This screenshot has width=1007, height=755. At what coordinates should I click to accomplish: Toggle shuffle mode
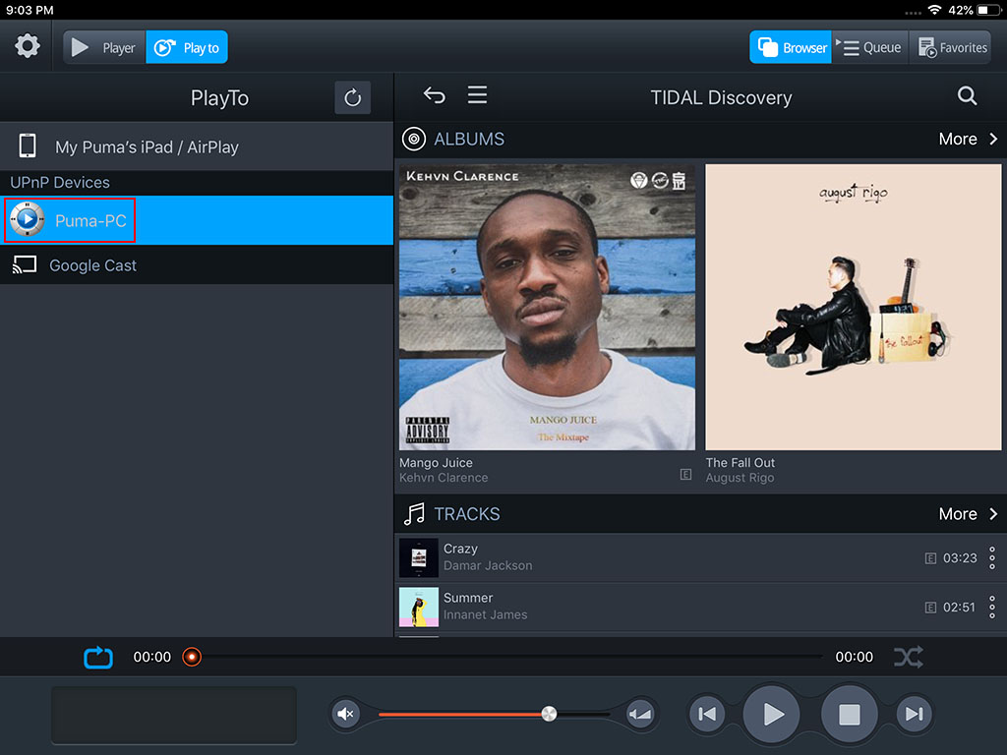(909, 657)
